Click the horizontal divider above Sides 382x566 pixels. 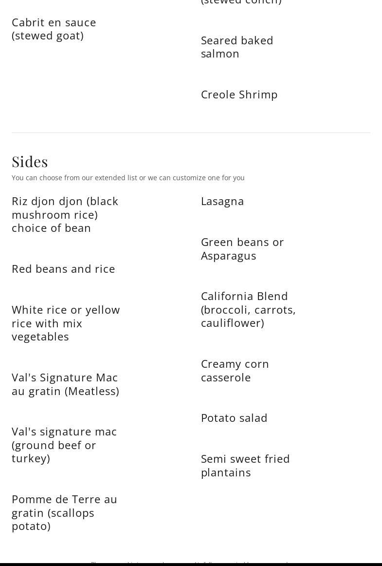point(191,133)
